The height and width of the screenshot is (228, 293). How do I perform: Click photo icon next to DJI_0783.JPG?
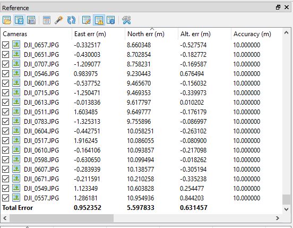(x=16, y=121)
